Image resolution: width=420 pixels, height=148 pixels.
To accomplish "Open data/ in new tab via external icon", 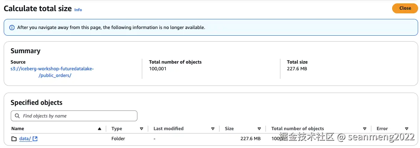I will click(x=35, y=139).
